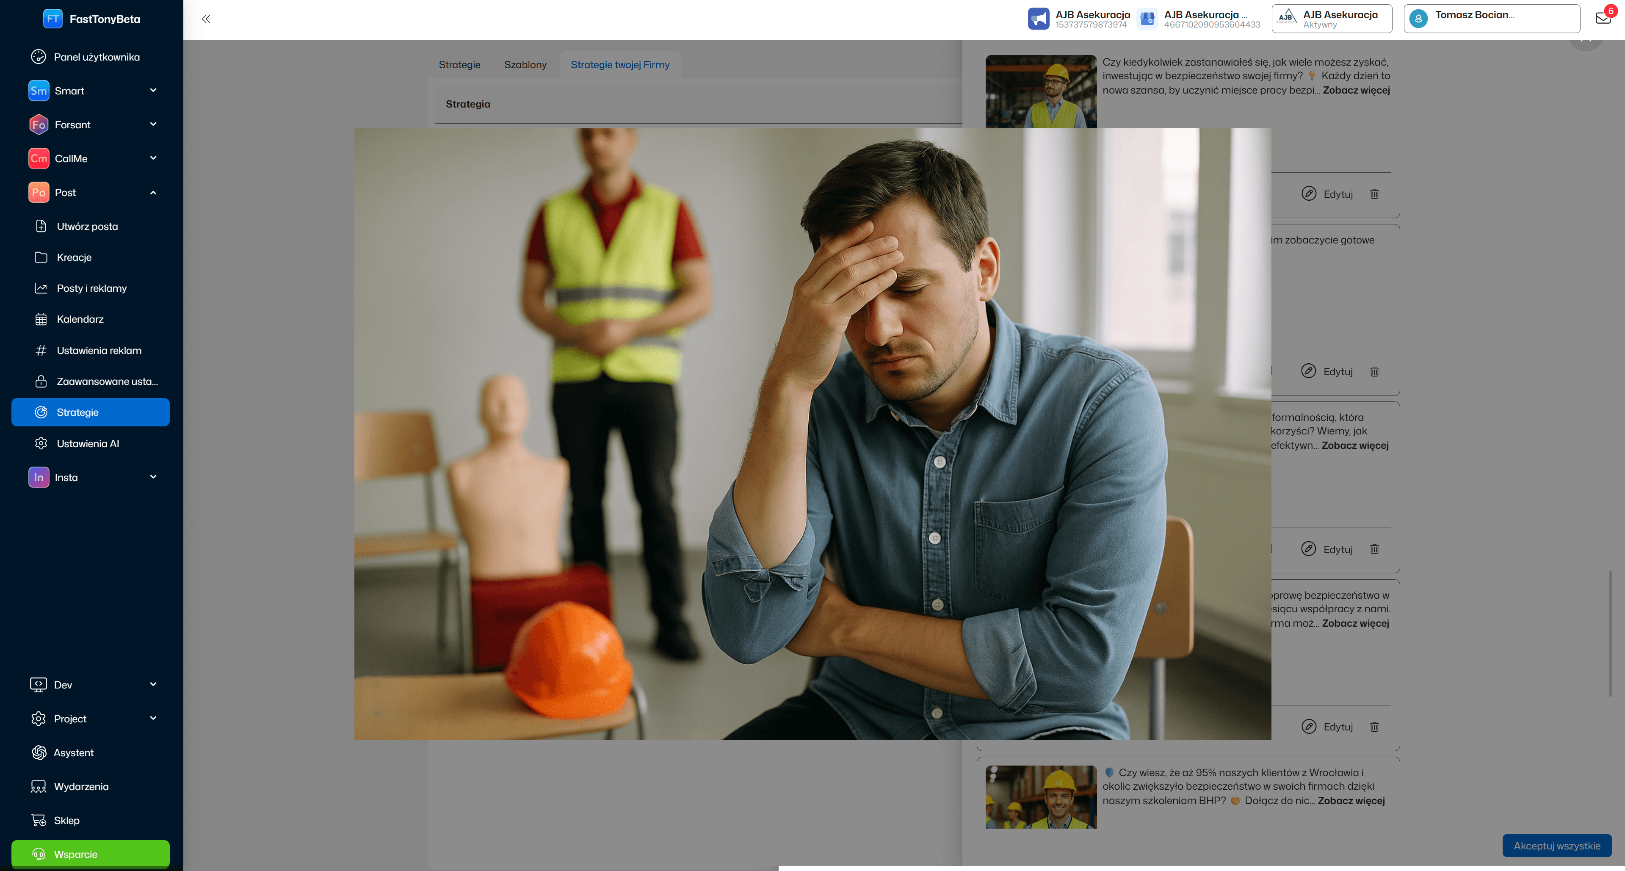Click Edytuj on the 'im zobaczycie gotowe' card

[1327, 371]
